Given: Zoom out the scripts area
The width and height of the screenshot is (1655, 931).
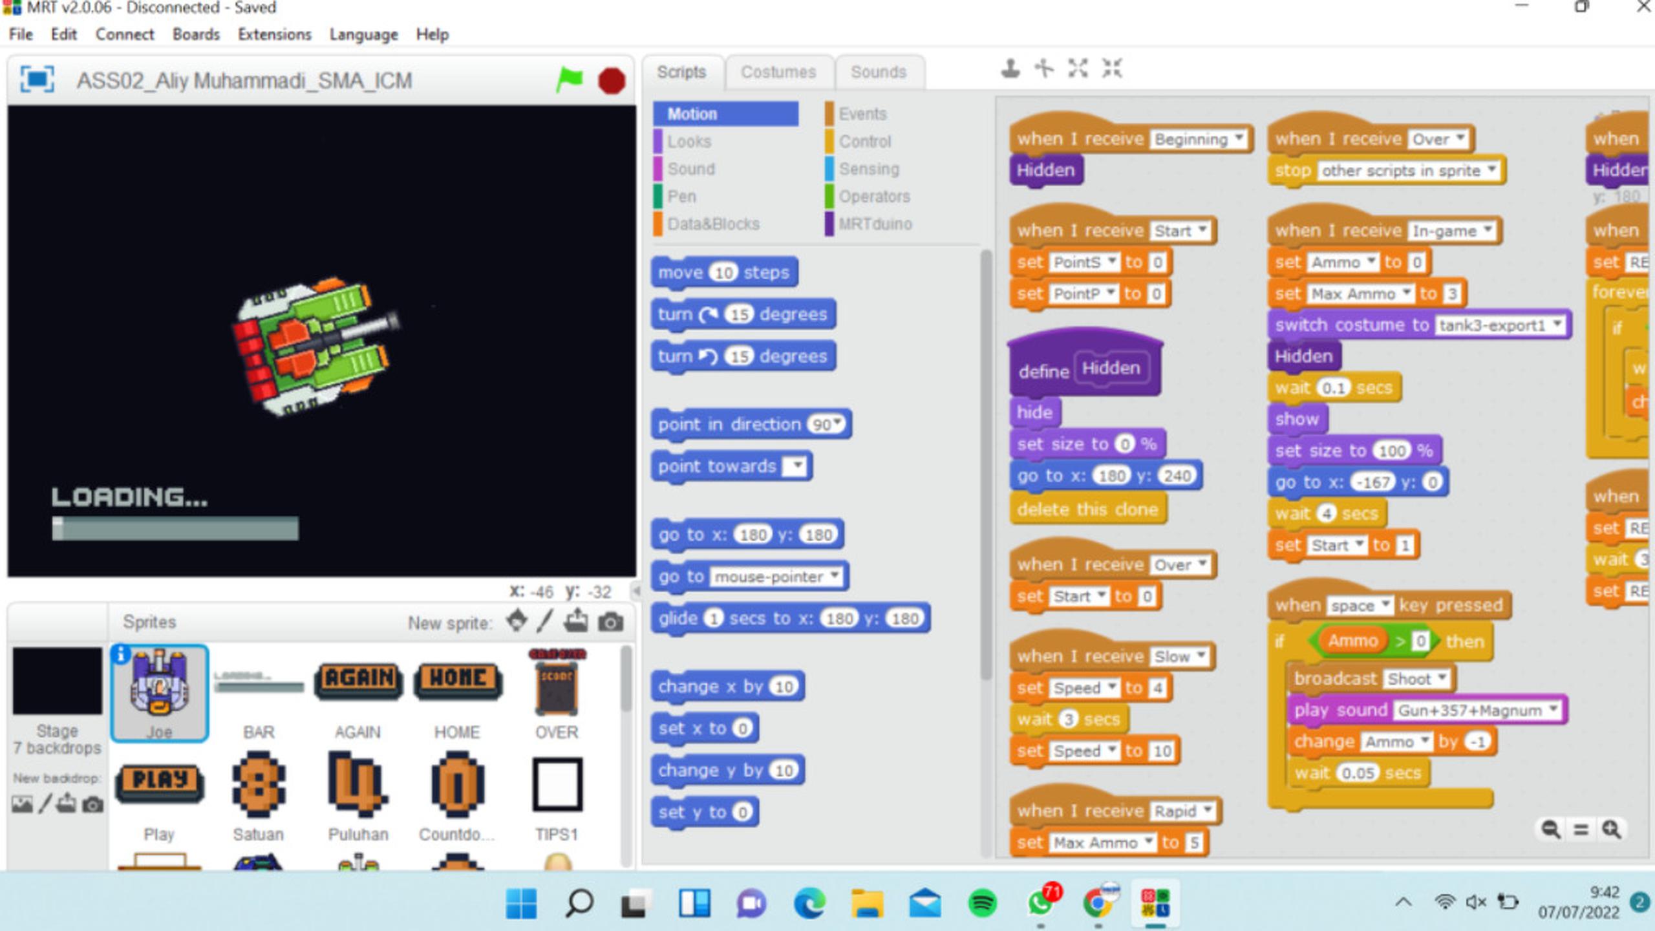Looking at the screenshot, I should point(1551,829).
